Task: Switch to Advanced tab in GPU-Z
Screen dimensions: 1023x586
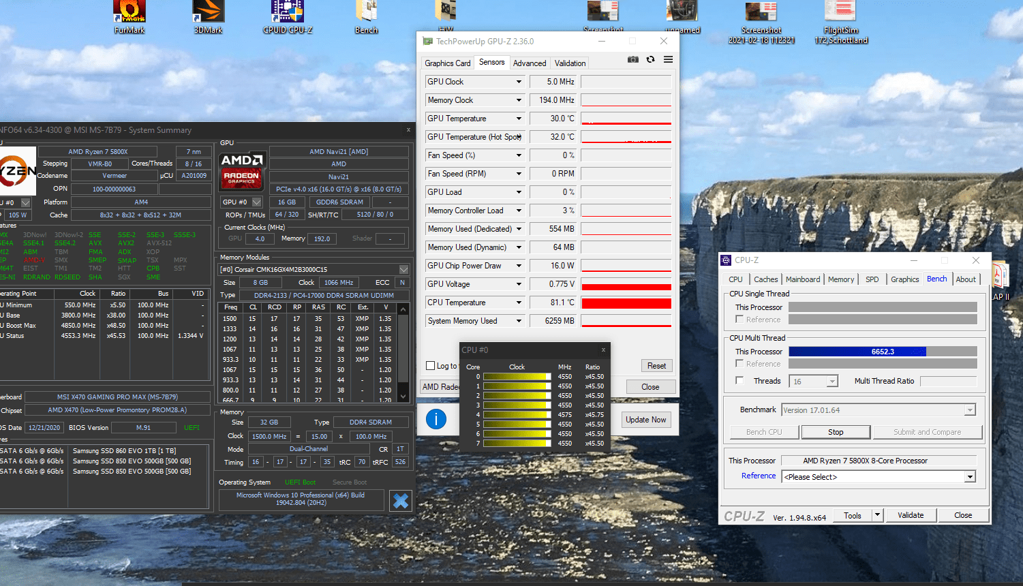Action: (530, 63)
